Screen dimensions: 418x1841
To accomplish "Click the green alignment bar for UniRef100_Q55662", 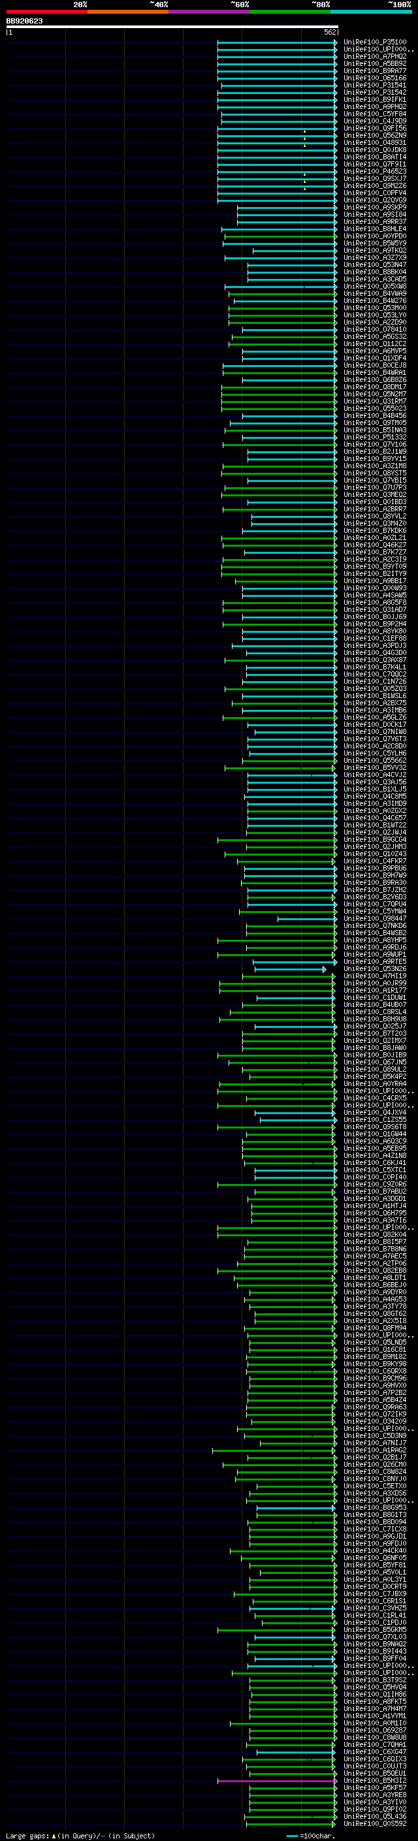I will point(289,760).
